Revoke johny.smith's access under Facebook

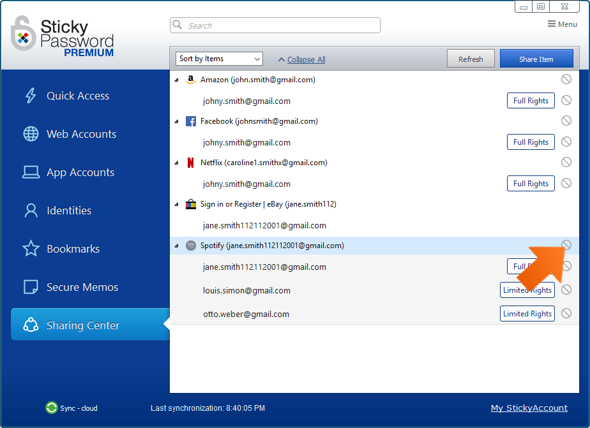click(x=566, y=142)
